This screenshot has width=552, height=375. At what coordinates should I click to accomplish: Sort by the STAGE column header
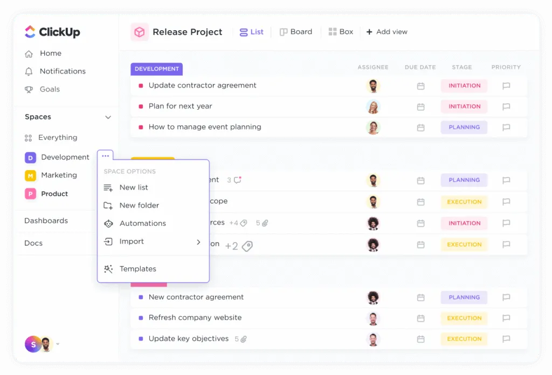pos(461,67)
